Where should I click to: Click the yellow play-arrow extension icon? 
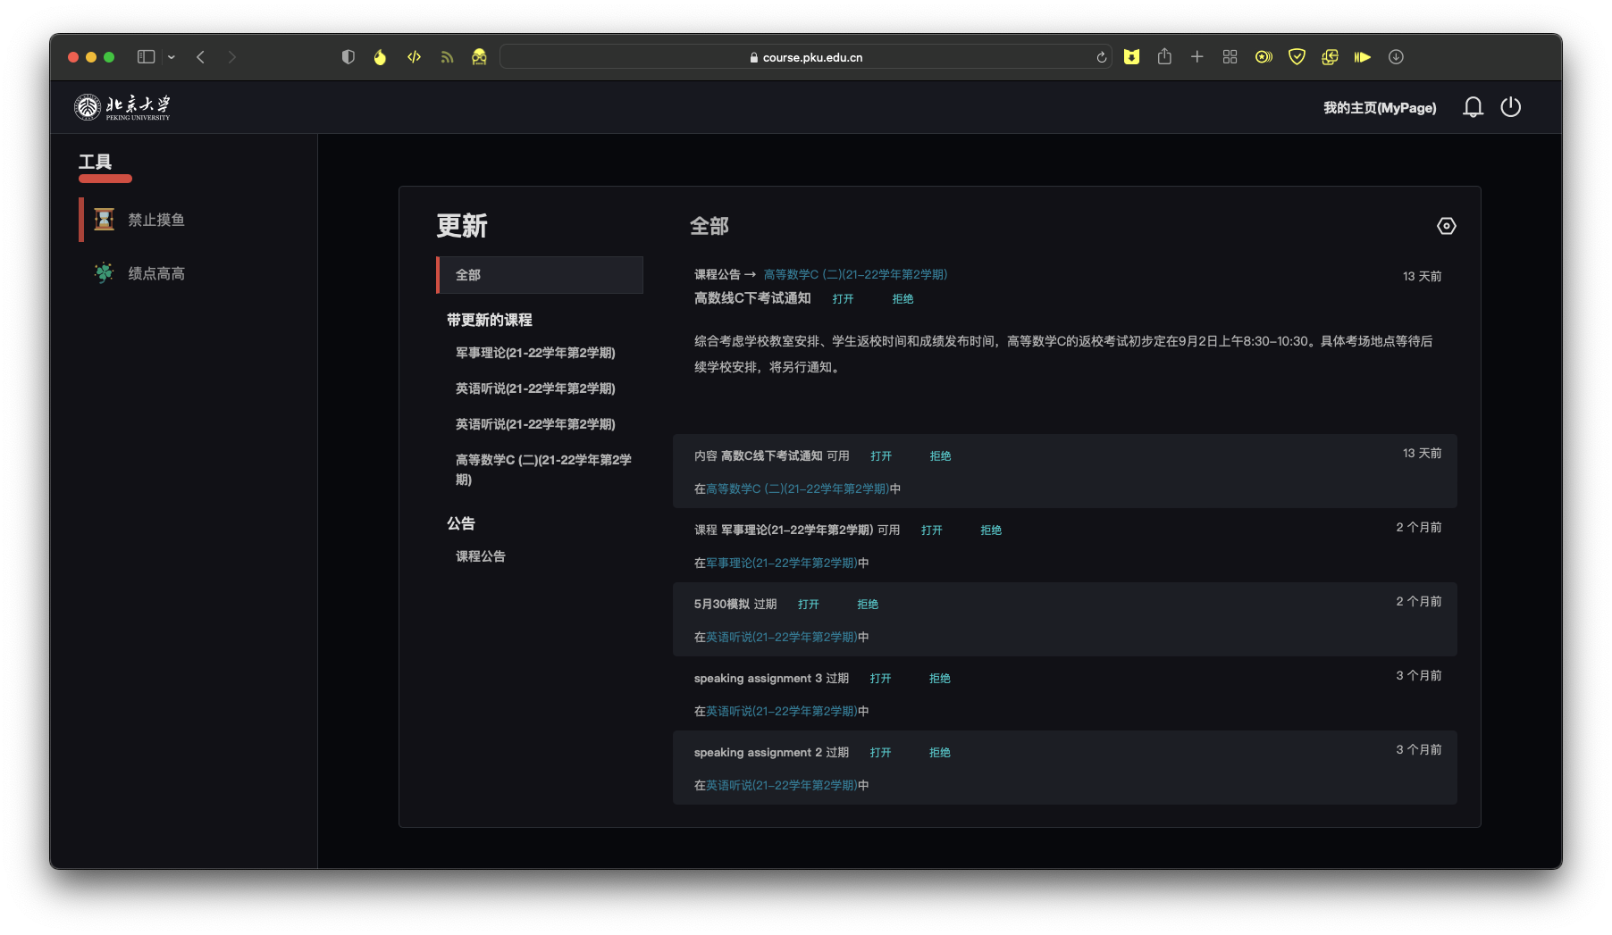coord(1363,57)
